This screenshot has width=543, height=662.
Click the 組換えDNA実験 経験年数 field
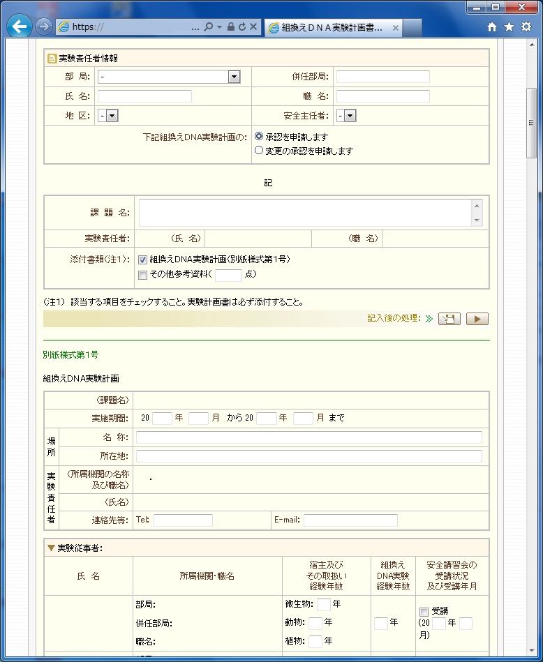(381, 623)
